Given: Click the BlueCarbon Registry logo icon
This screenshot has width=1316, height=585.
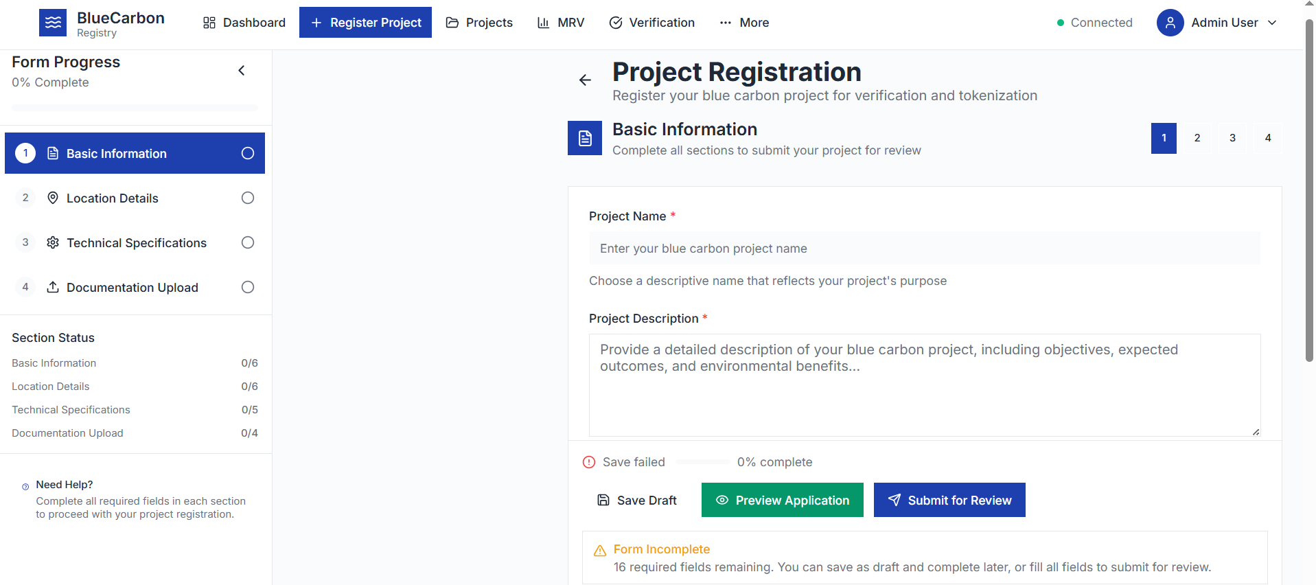Looking at the screenshot, I should [53, 23].
